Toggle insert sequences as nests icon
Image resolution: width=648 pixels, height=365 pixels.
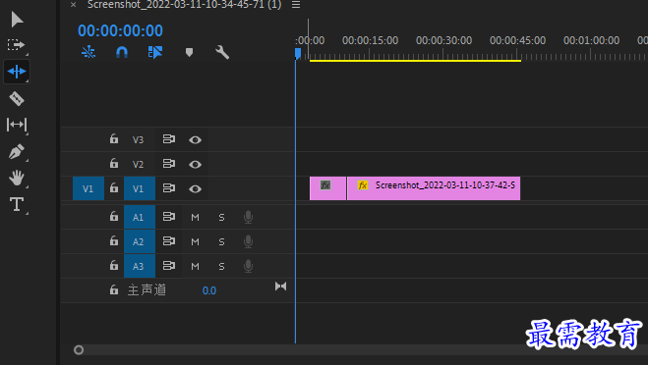point(88,52)
